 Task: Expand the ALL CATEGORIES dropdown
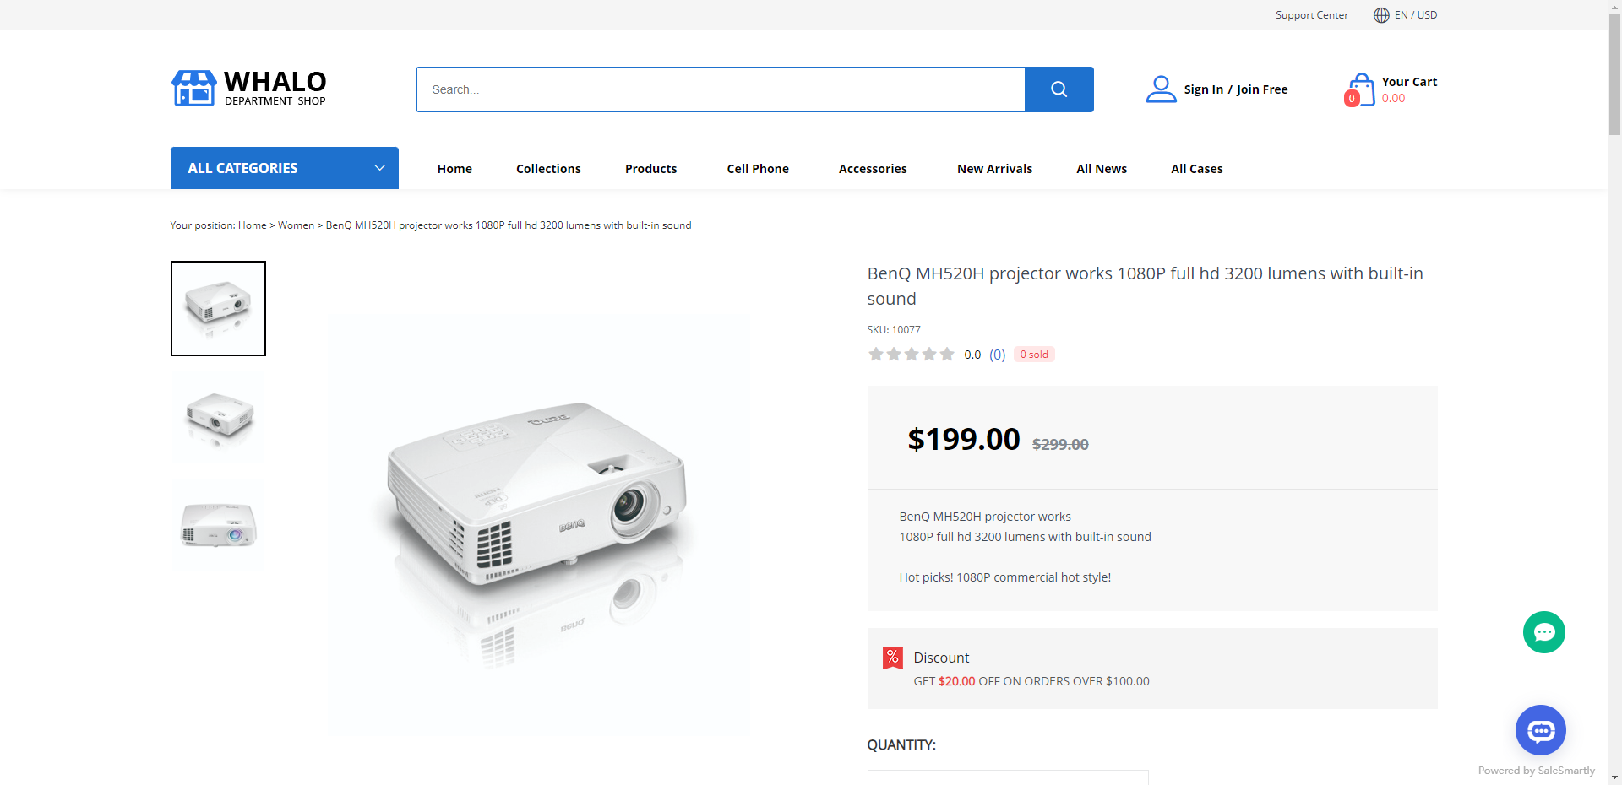(x=285, y=168)
